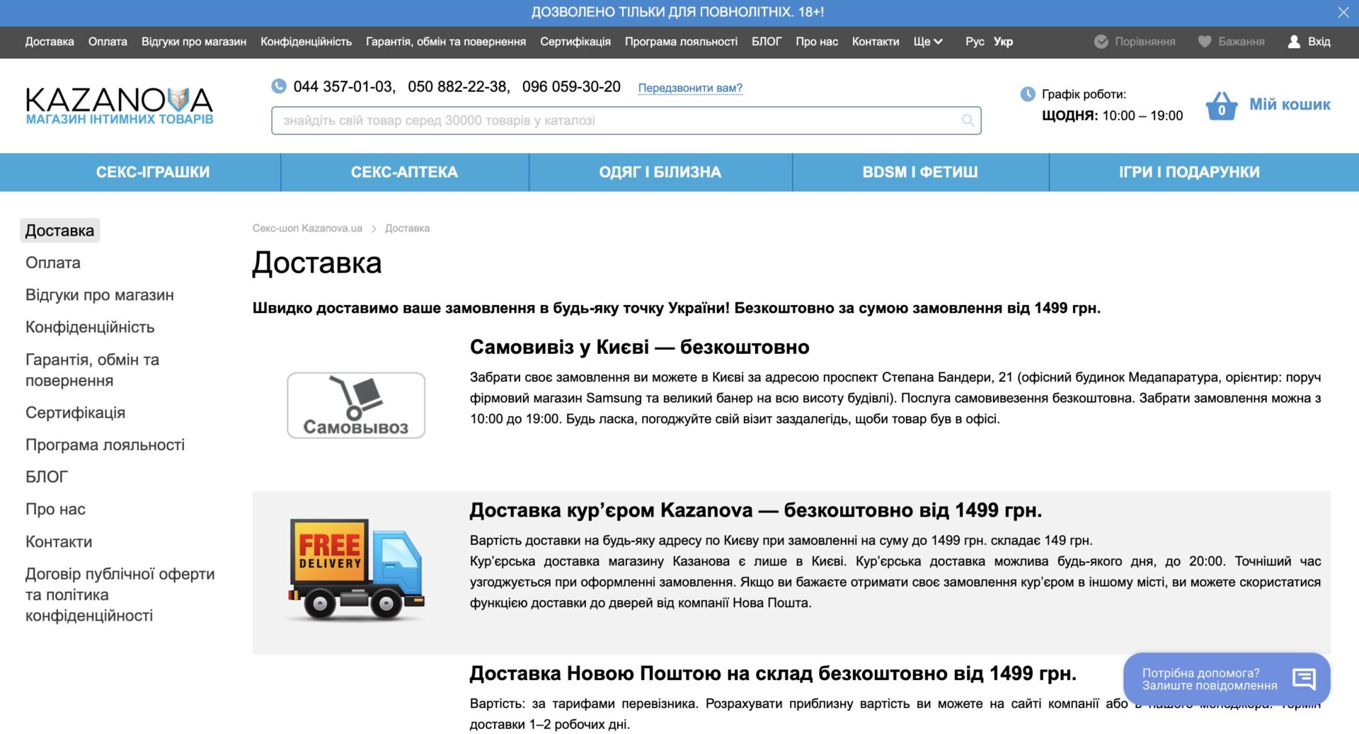The width and height of the screenshot is (1359, 734).
Task: Click the Доставка кур'єром Kazanova heading
Action: (x=755, y=510)
